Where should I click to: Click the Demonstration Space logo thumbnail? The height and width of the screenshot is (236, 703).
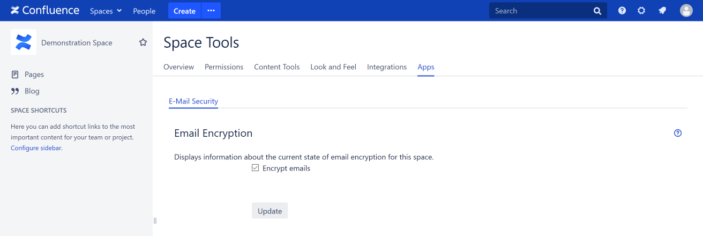(24, 42)
